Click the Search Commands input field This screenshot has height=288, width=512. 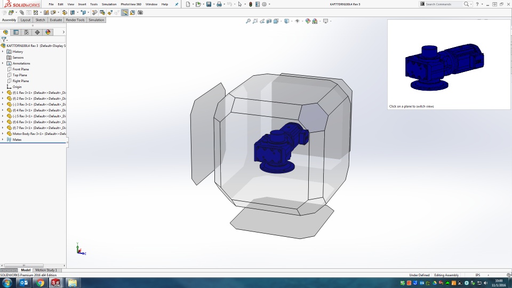443,4
